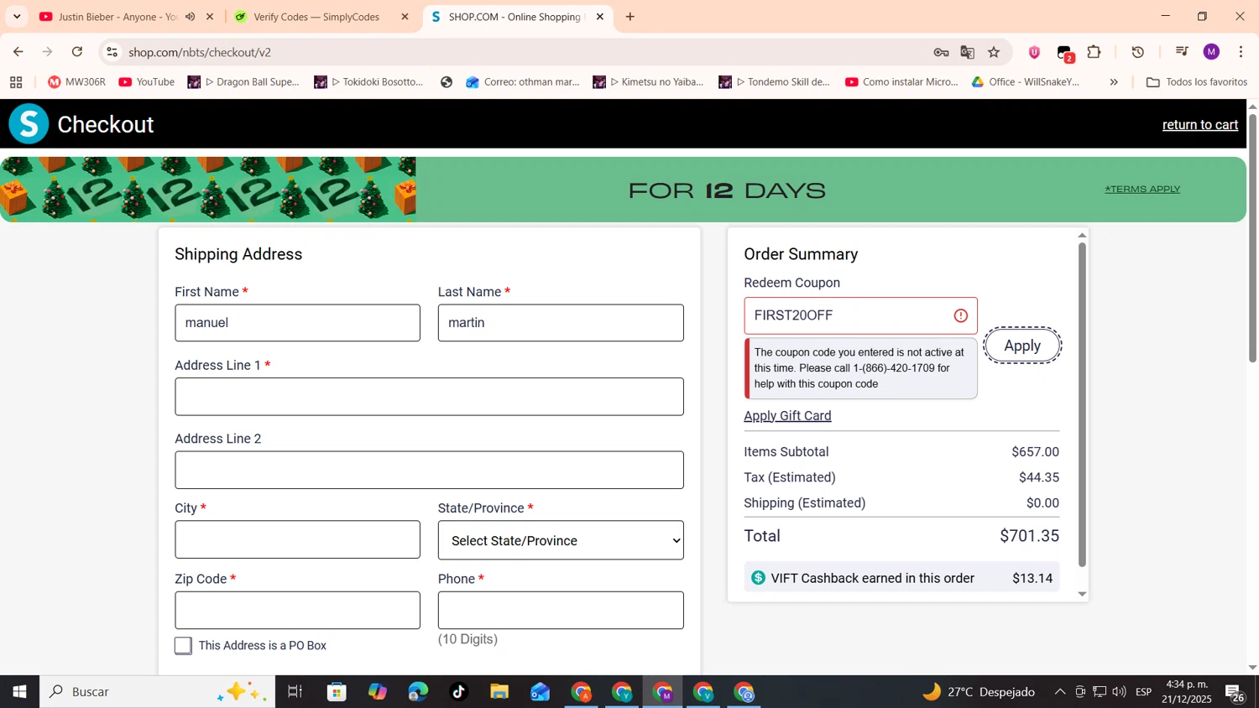Click the translate page icon
Viewport: 1259px width, 708px height.
(968, 52)
